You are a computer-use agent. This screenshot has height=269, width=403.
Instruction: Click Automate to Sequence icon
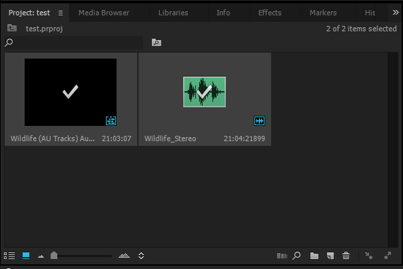(x=281, y=255)
